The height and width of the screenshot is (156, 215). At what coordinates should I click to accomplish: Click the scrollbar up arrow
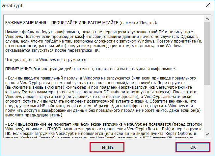coord(207,18)
